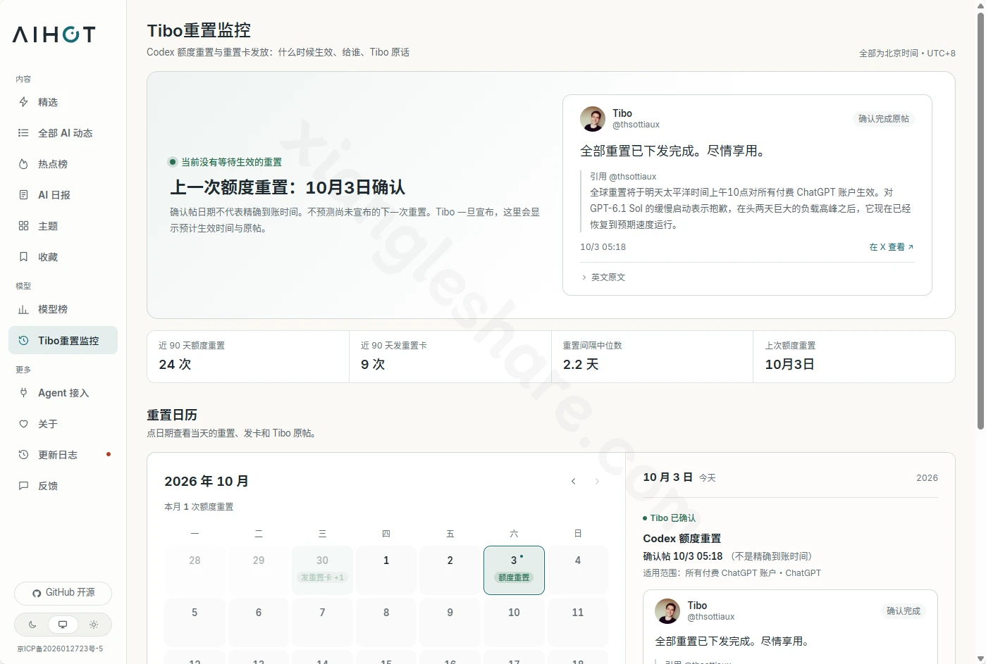The width and height of the screenshot is (986, 664).
Task: Click the 近 90 天额度重置 24 次 stat
Action: click(x=248, y=356)
